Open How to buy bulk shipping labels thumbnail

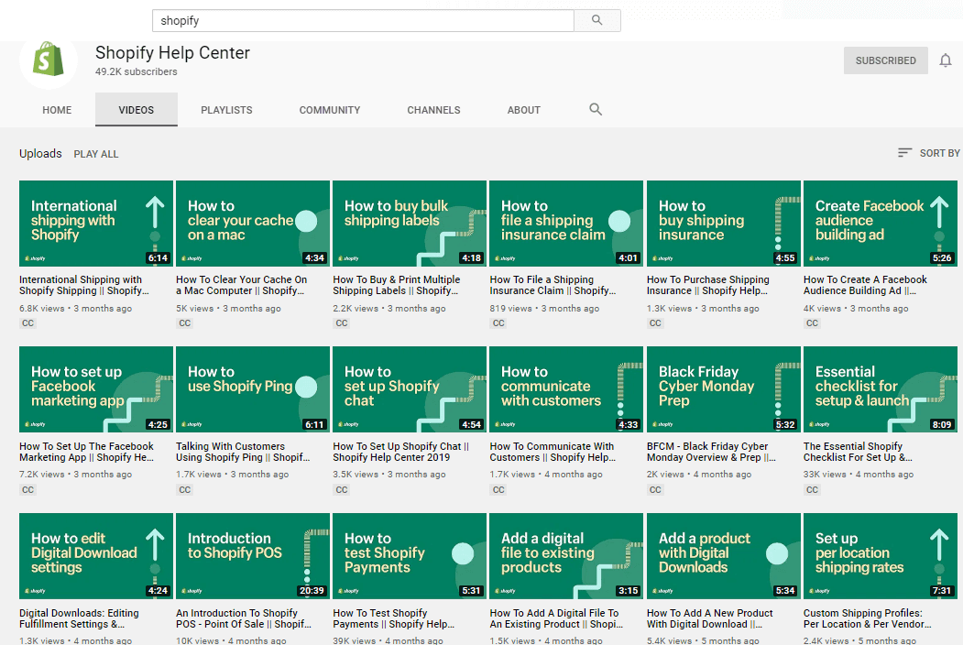coord(410,223)
